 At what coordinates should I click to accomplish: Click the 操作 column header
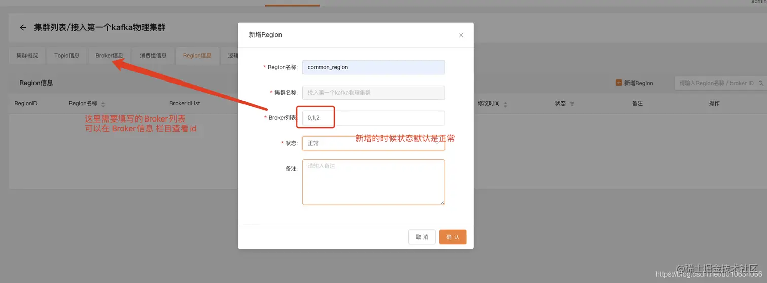[x=714, y=103]
